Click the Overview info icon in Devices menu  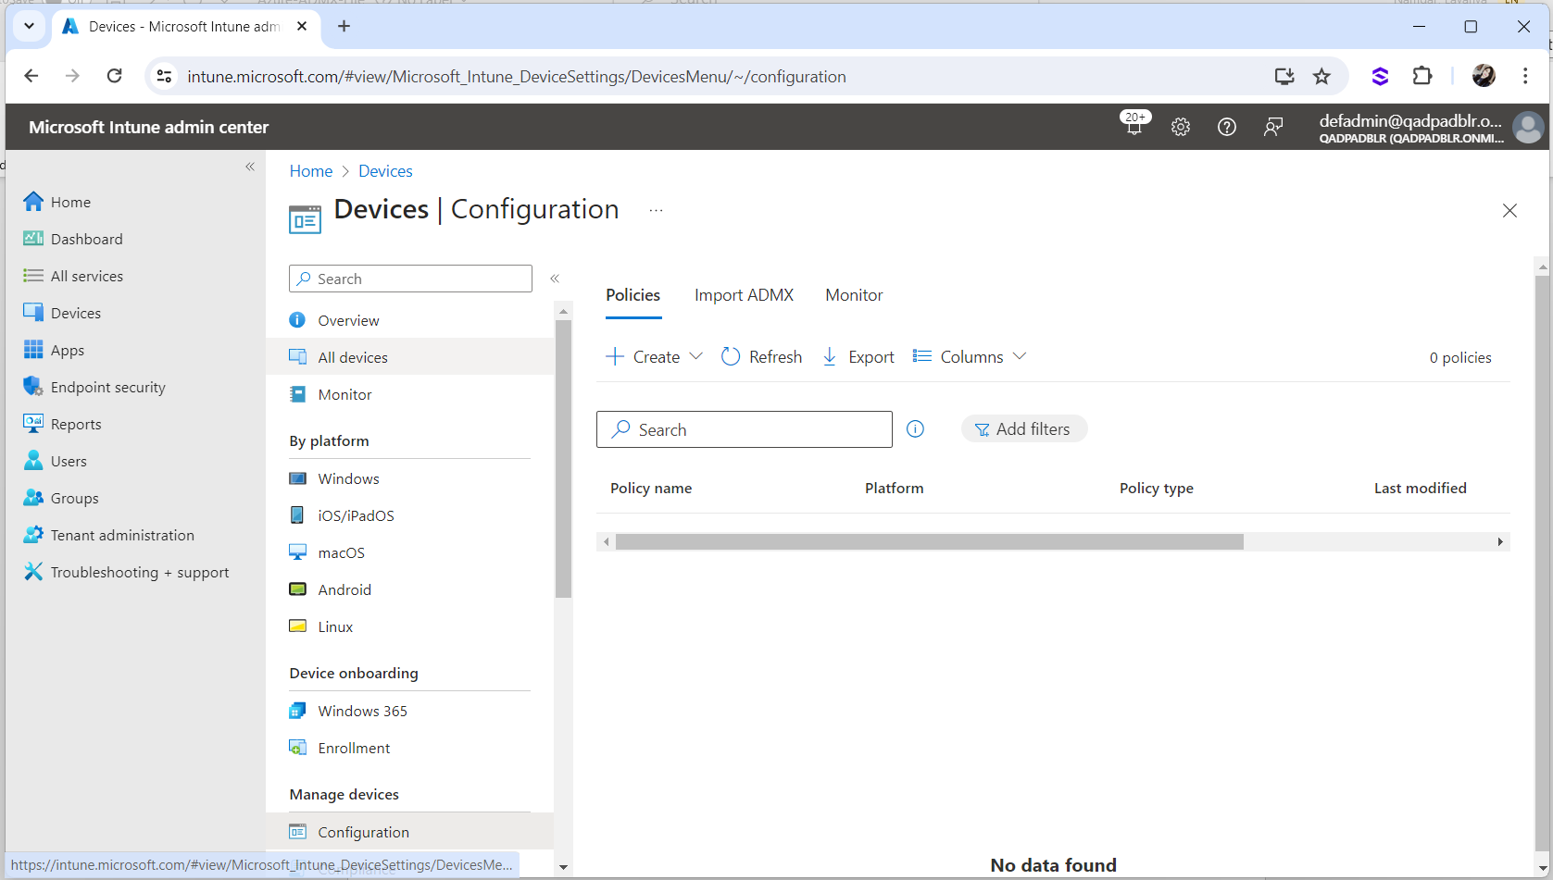click(x=297, y=320)
